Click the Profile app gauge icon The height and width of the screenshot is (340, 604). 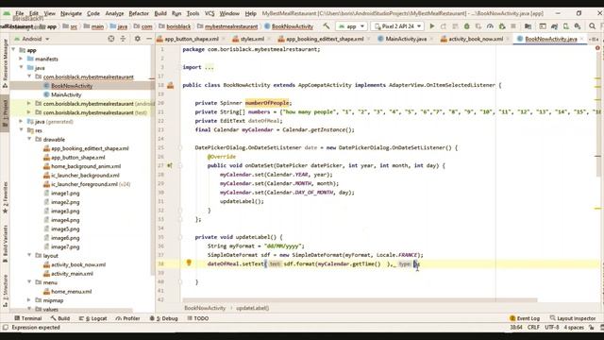[490, 26]
